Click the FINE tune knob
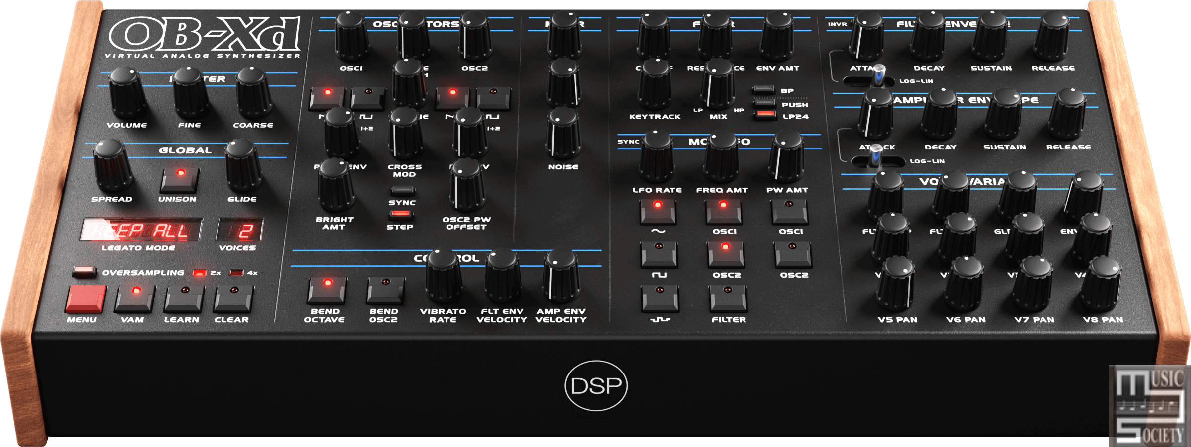 coord(190,93)
